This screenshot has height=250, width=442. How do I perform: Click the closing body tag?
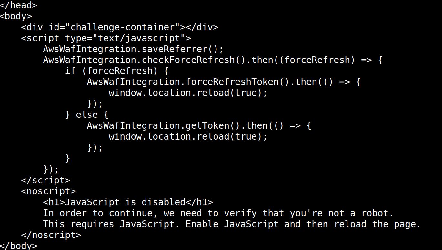coord(19,246)
